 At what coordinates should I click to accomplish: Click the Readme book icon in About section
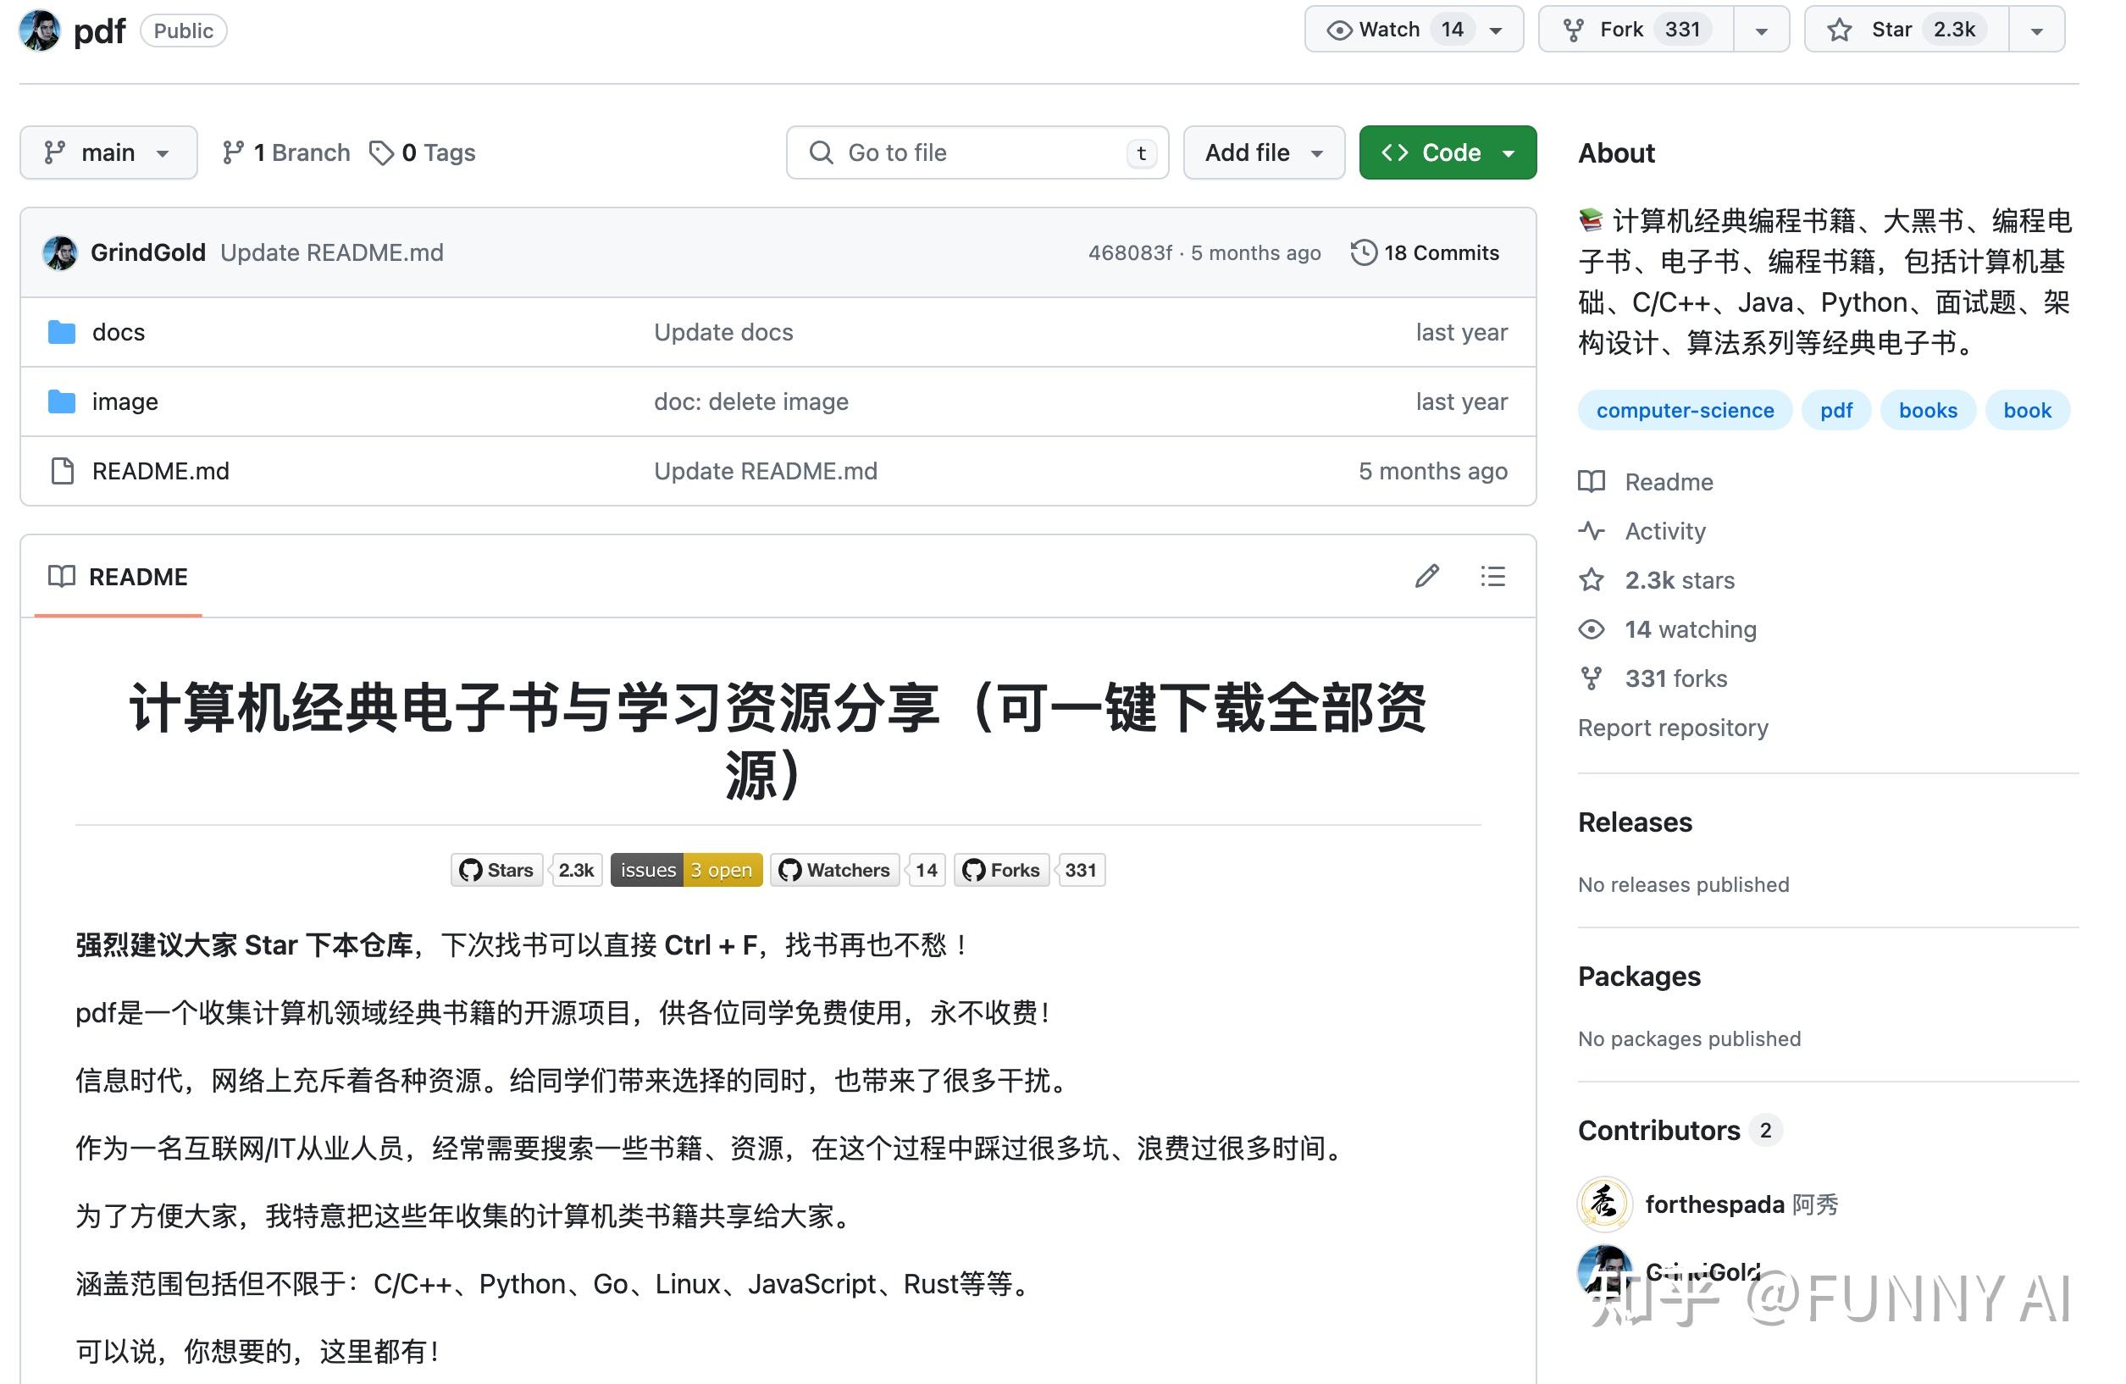click(1592, 482)
